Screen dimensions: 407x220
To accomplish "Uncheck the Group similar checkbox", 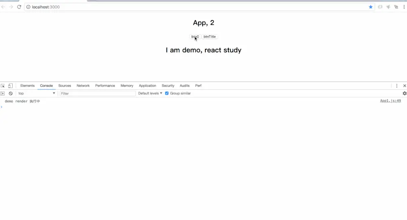I will pos(167,93).
